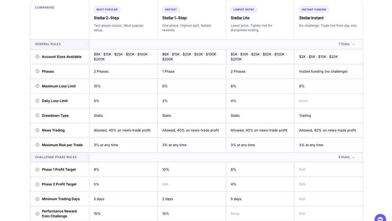This screenshot has width=392, height=221.
Task: Click the info icon beside Maximum Risk per Trade
Action: pyautogui.click(x=37, y=145)
